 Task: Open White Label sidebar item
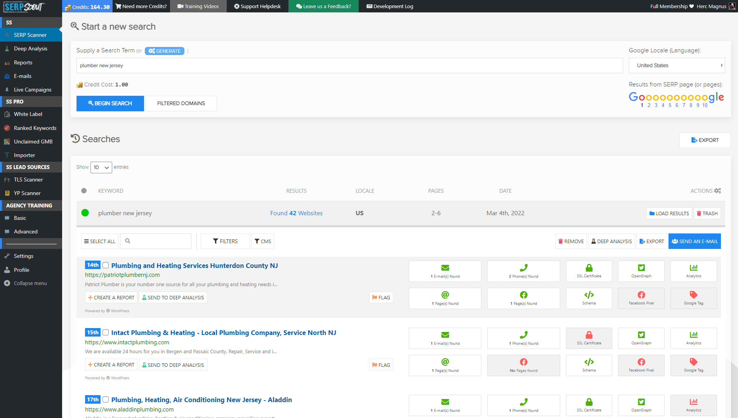[x=31, y=114]
